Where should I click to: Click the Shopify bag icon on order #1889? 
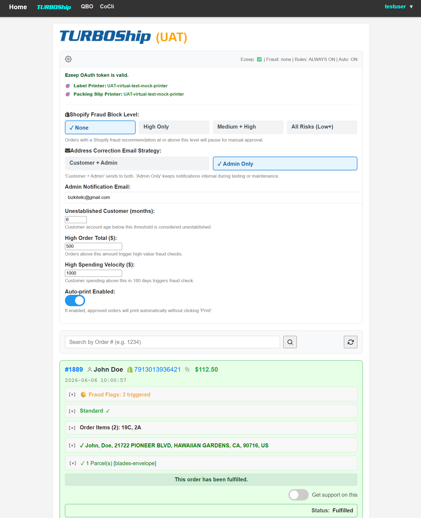click(130, 369)
